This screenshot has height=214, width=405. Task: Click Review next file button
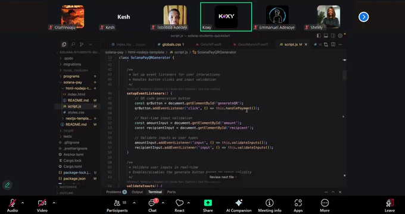point(223,177)
